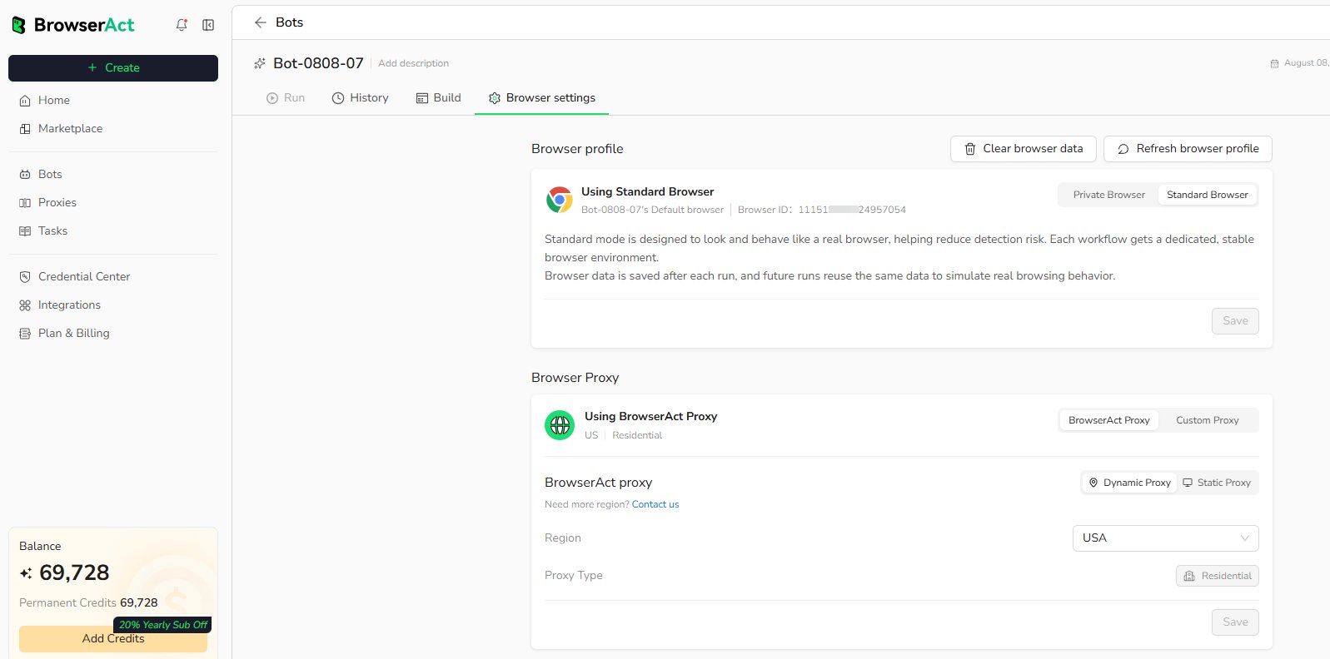Click the Home house icon
Image resolution: width=1330 pixels, height=659 pixels.
pyautogui.click(x=25, y=101)
